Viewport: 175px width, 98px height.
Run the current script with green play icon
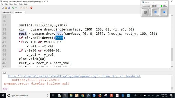coord(13,8)
